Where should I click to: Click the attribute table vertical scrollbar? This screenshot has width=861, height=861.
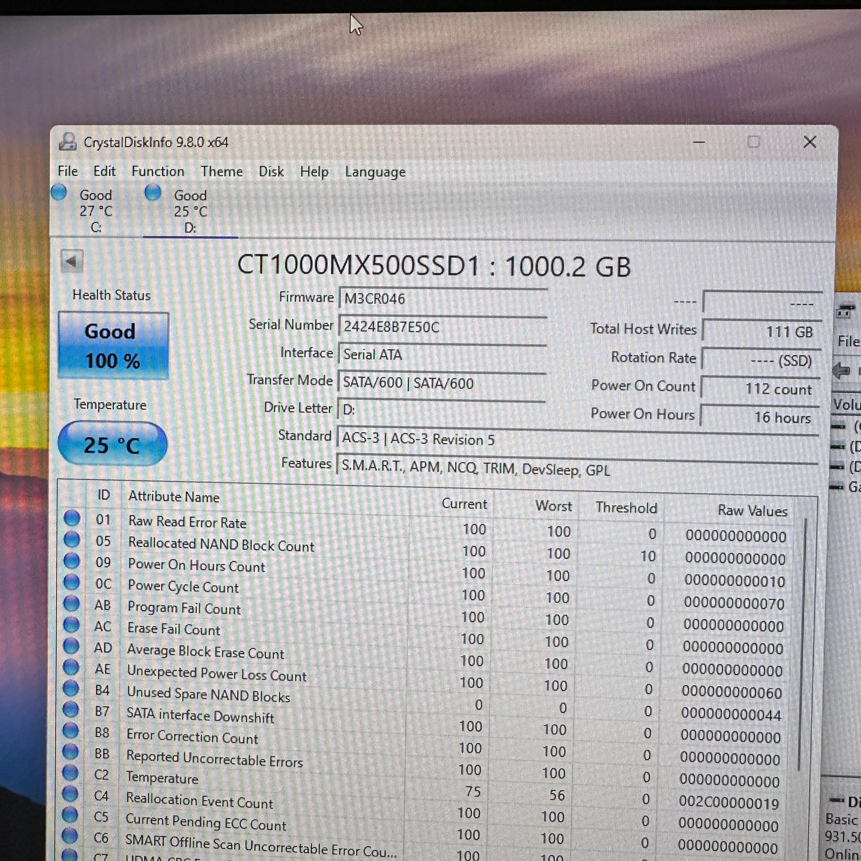click(803, 644)
